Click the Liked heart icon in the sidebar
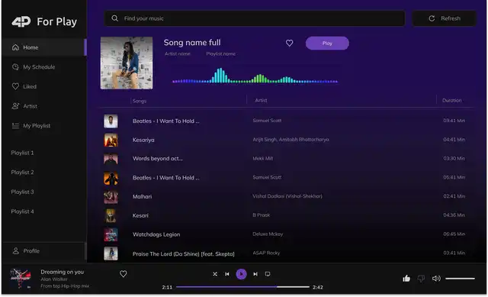This screenshot has height=297, width=488. coord(15,86)
